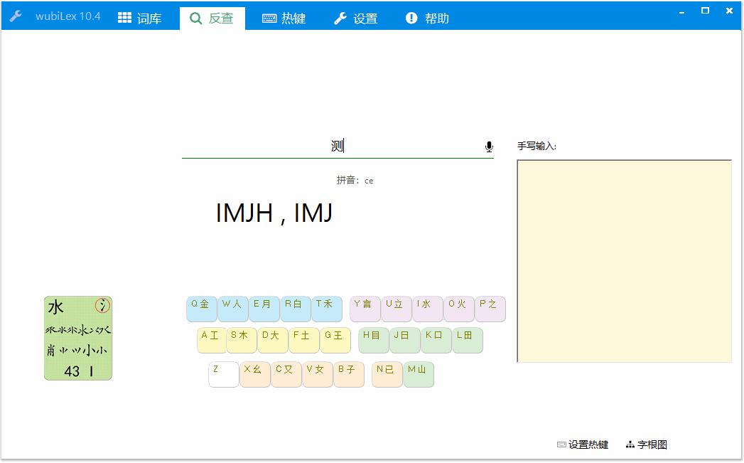Click the chart icon before 字根图
The width and height of the screenshot is (744, 463).
(x=630, y=444)
